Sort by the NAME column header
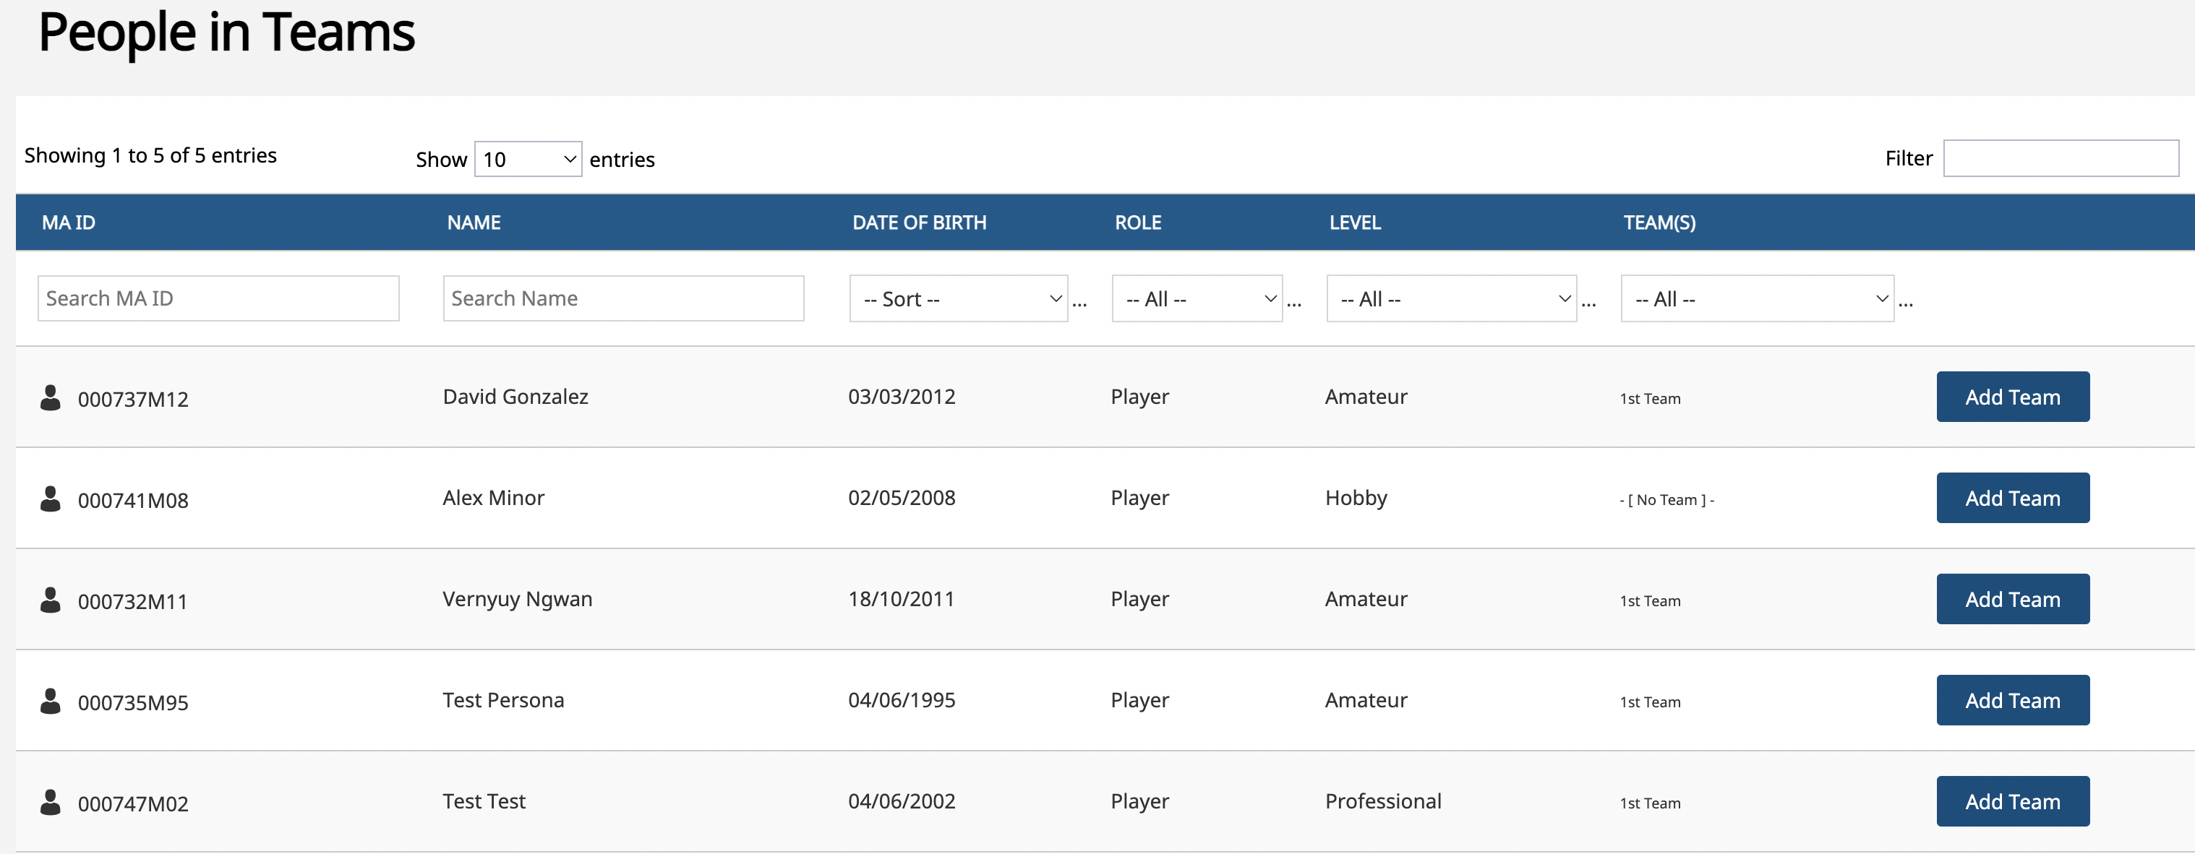Screen dimensions: 2195x854 [x=474, y=223]
